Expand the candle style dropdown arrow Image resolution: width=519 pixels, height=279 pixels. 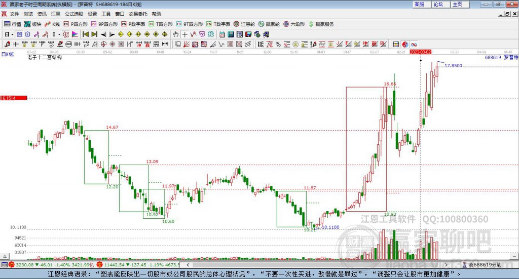pos(59,34)
